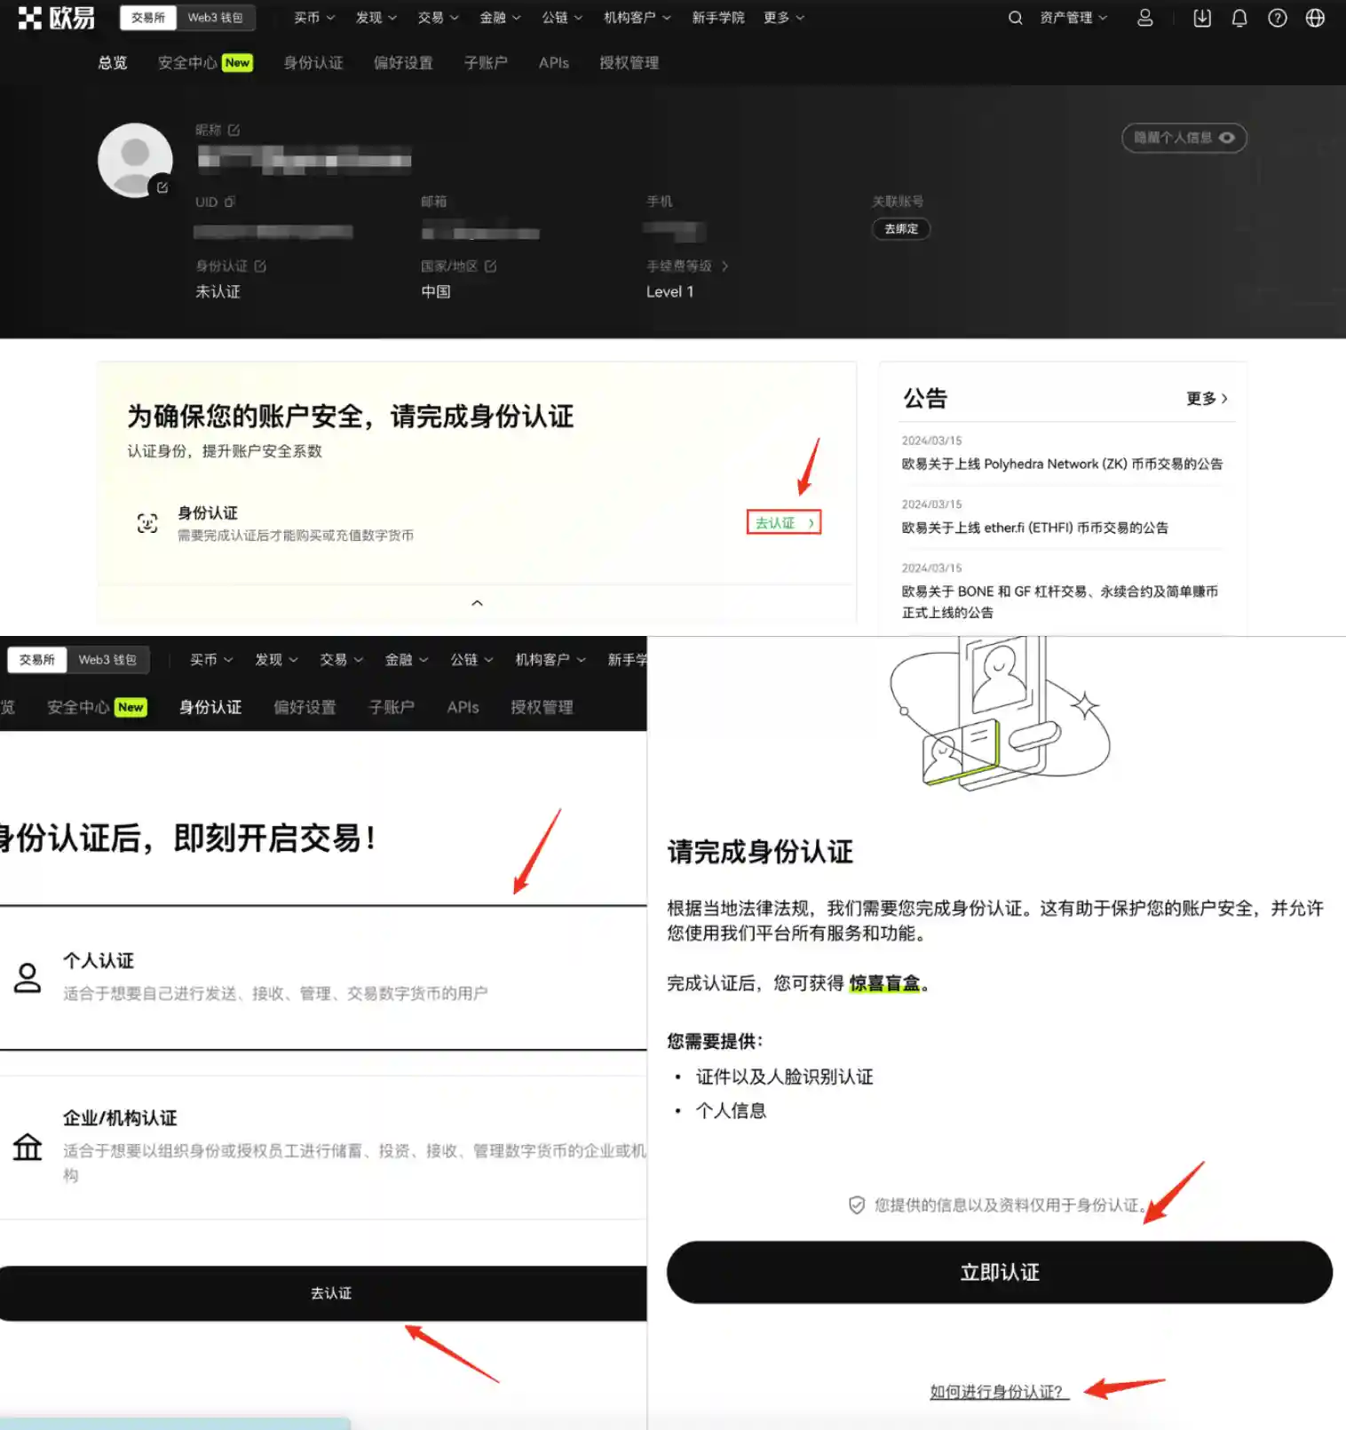Open 偏好设置 tab in top account bar
Image resolution: width=1346 pixels, height=1430 pixels.
pos(403,62)
